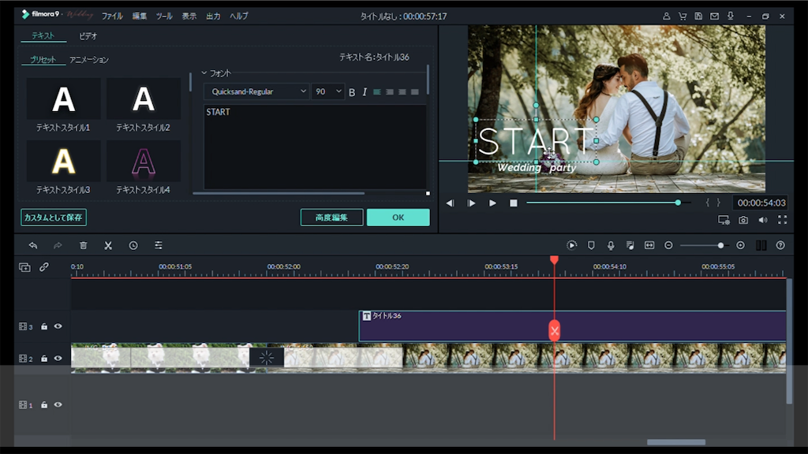Open the font size 90 dropdown

point(328,92)
